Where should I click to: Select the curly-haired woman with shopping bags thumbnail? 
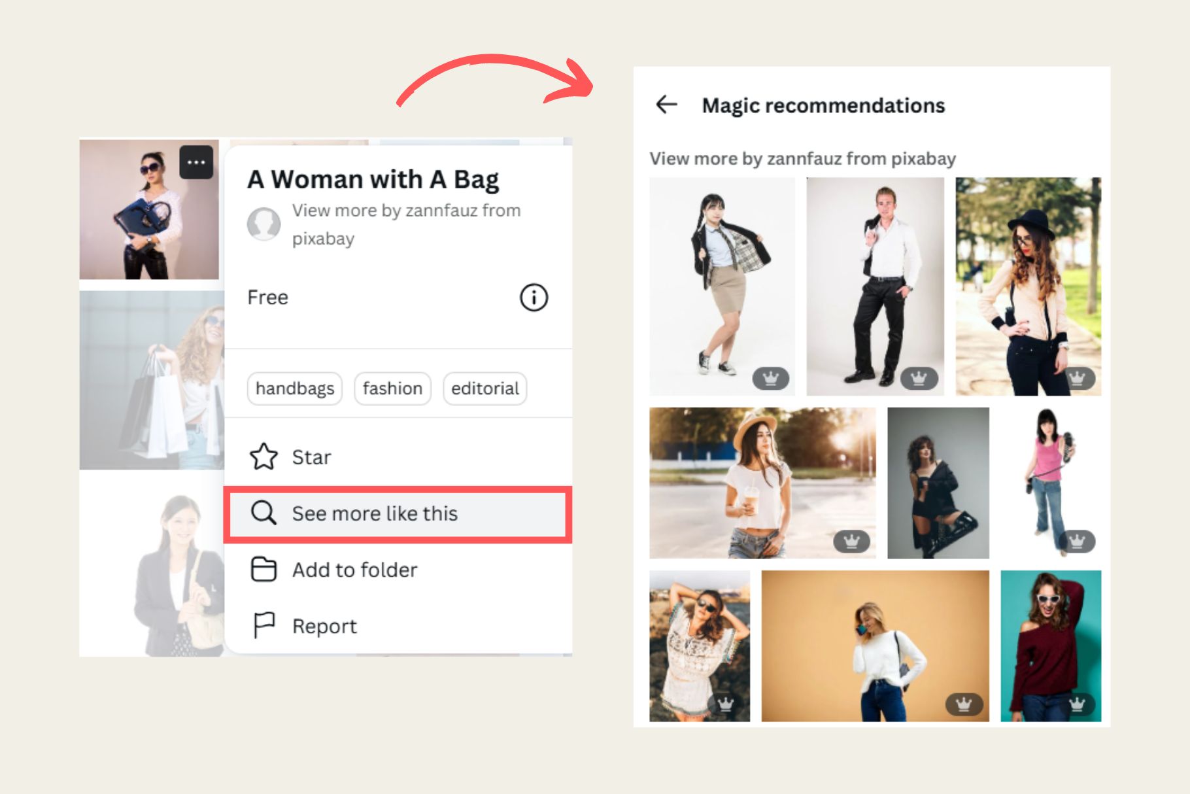tap(152, 380)
